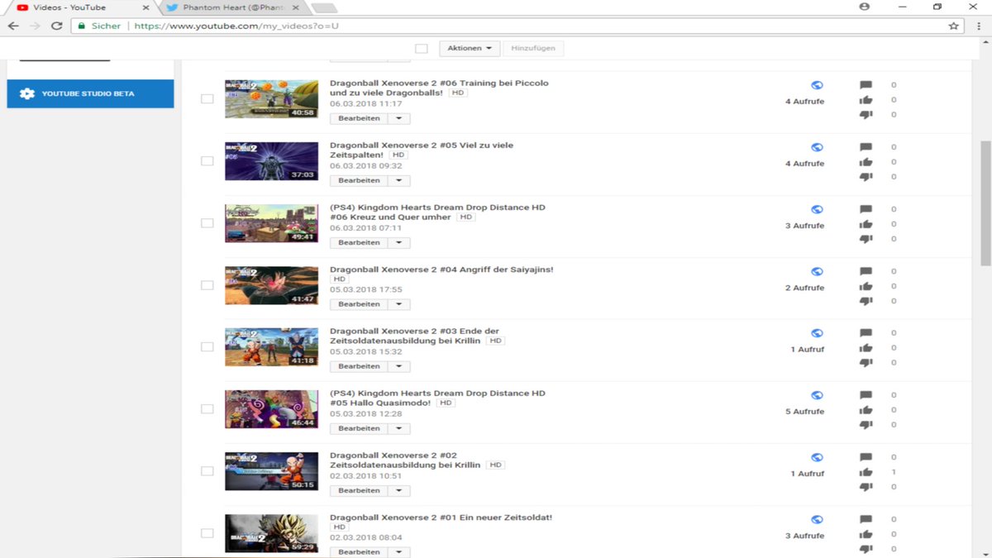992x558 pixels.
Task: Click the Chrome profile avatar icon
Action: pos(865,7)
